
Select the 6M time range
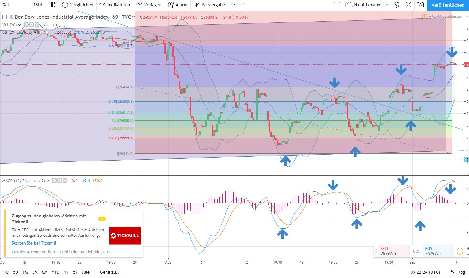click(45, 272)
